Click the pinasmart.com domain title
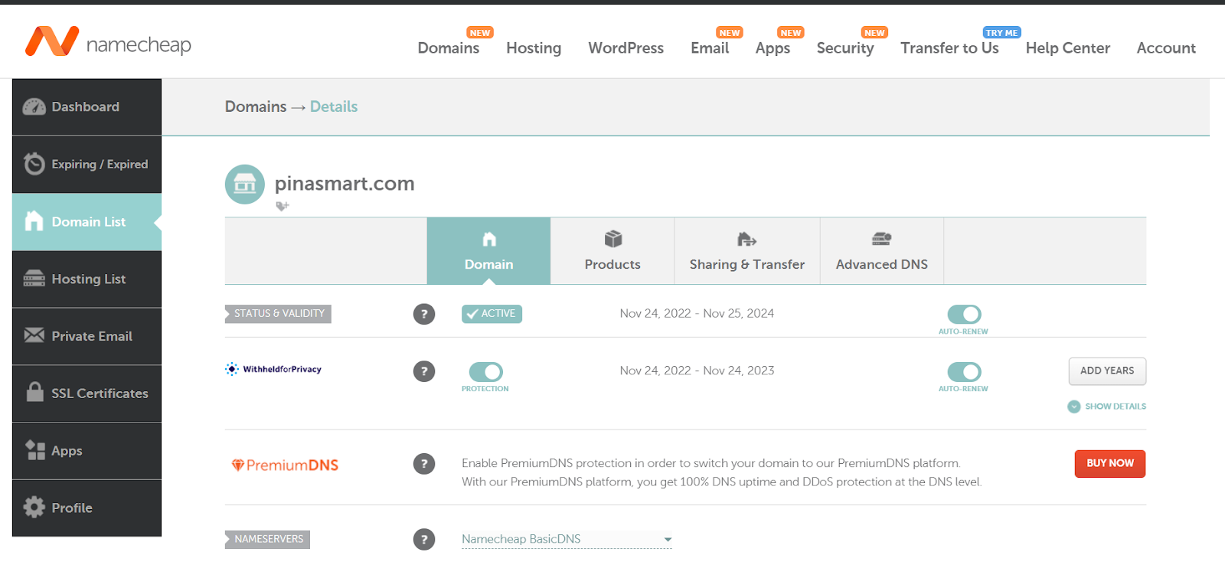This screenshot has height=565, width=1225. pos(345,184)
